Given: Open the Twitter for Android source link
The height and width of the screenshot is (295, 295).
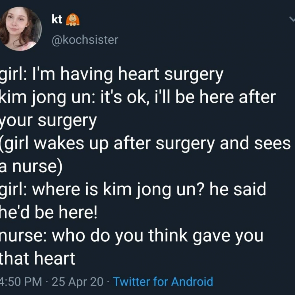Looking at the screenshot, I should (163, 281).
